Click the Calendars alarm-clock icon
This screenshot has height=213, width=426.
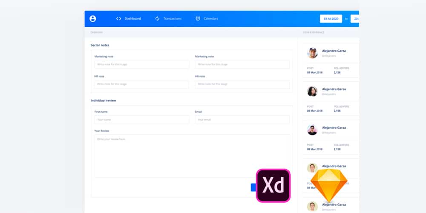click(198, 18)
